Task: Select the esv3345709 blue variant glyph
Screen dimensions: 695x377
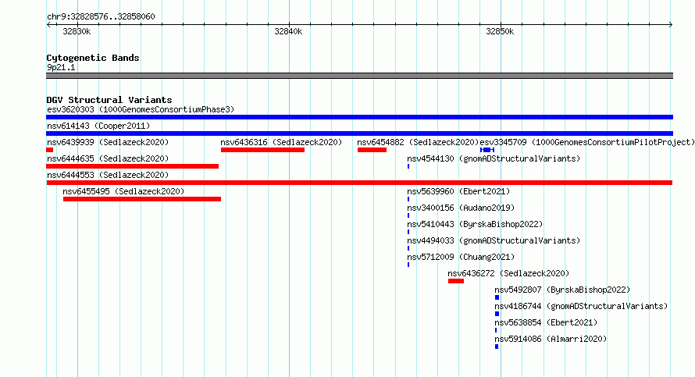Action: click(x=487, y=150)
